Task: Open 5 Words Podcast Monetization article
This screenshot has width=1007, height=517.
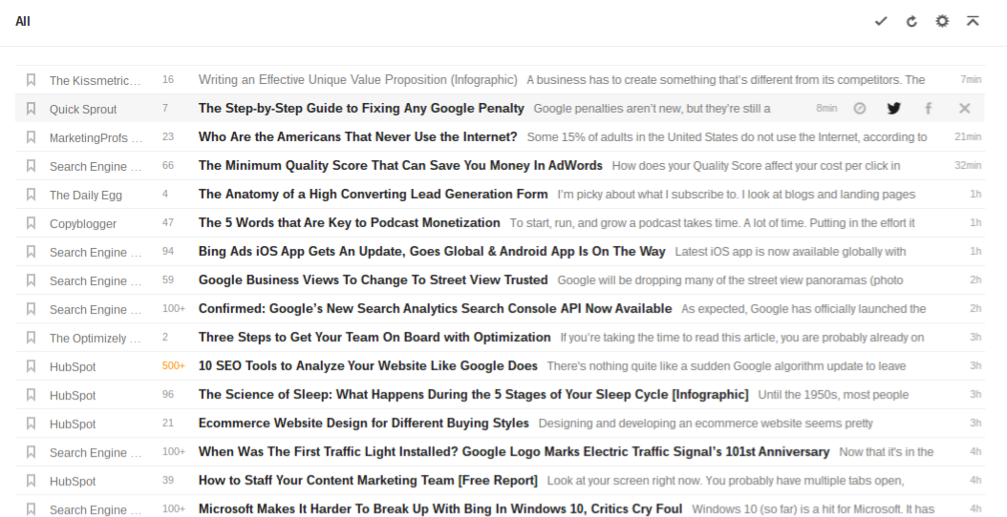Action: tap(350, 223)
